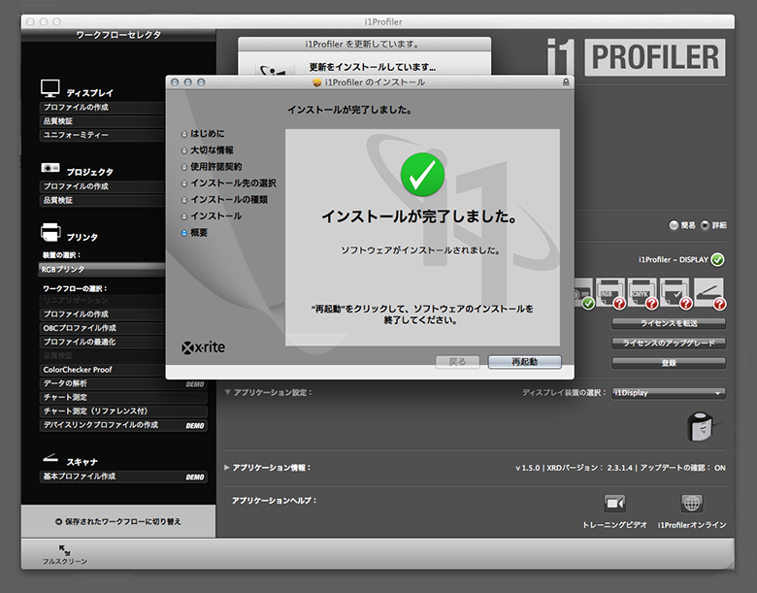Open the i1Profiler Online globe icon
The image size is (757, 593).
tap(691, 504)
